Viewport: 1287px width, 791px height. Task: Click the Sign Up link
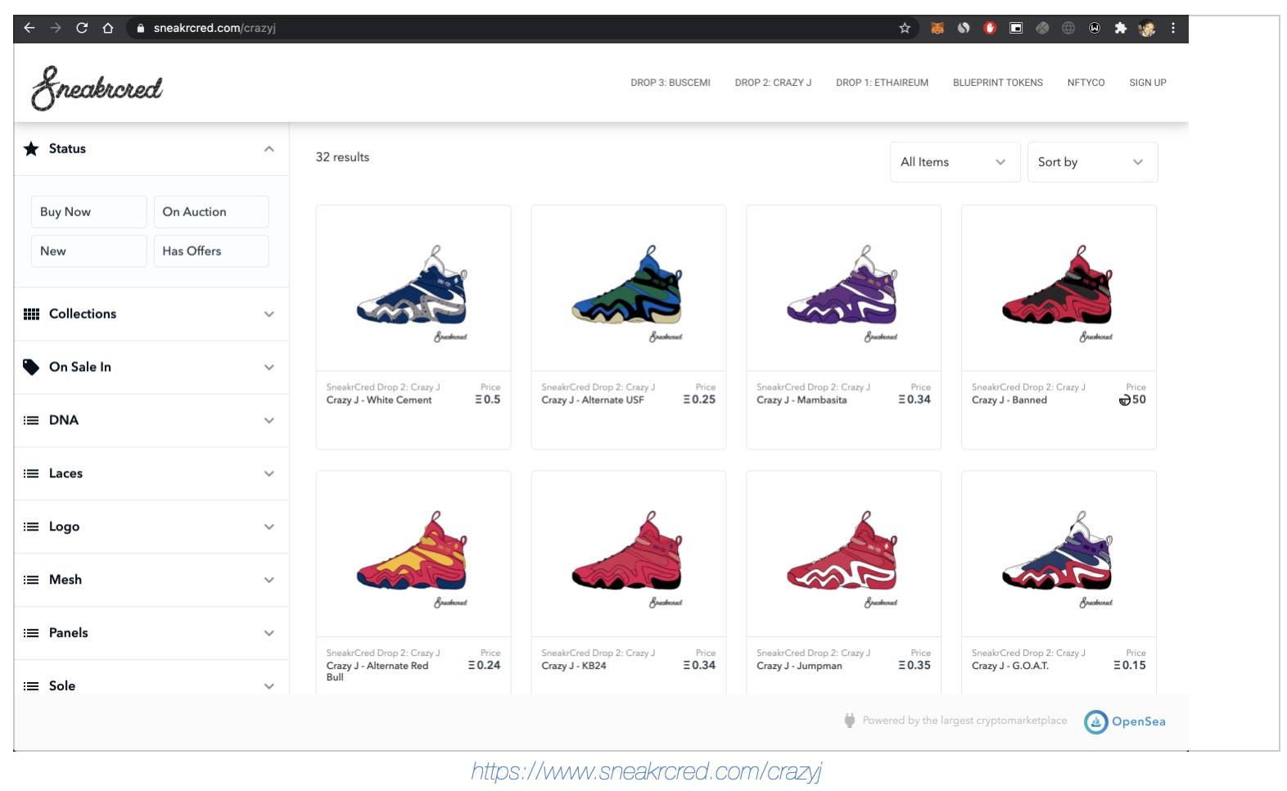(x=1147, y=83)
